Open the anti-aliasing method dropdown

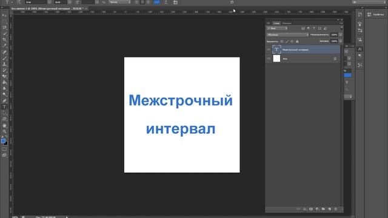click(120, 2)
